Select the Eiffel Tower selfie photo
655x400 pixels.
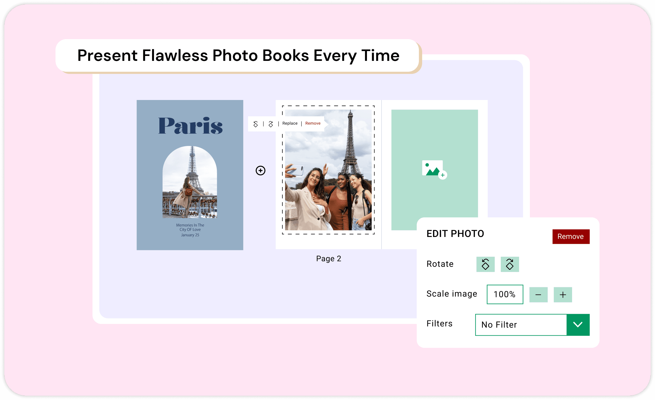pyautogui.click(x=328, y=170)
